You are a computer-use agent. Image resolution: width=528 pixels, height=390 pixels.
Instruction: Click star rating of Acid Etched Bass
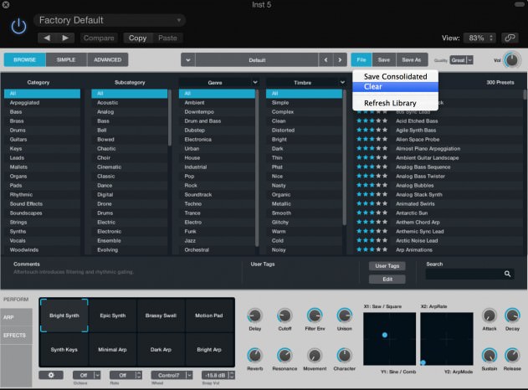[x=372, y=121]
